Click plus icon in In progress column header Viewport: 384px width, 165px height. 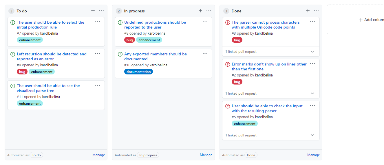[200, 11]
